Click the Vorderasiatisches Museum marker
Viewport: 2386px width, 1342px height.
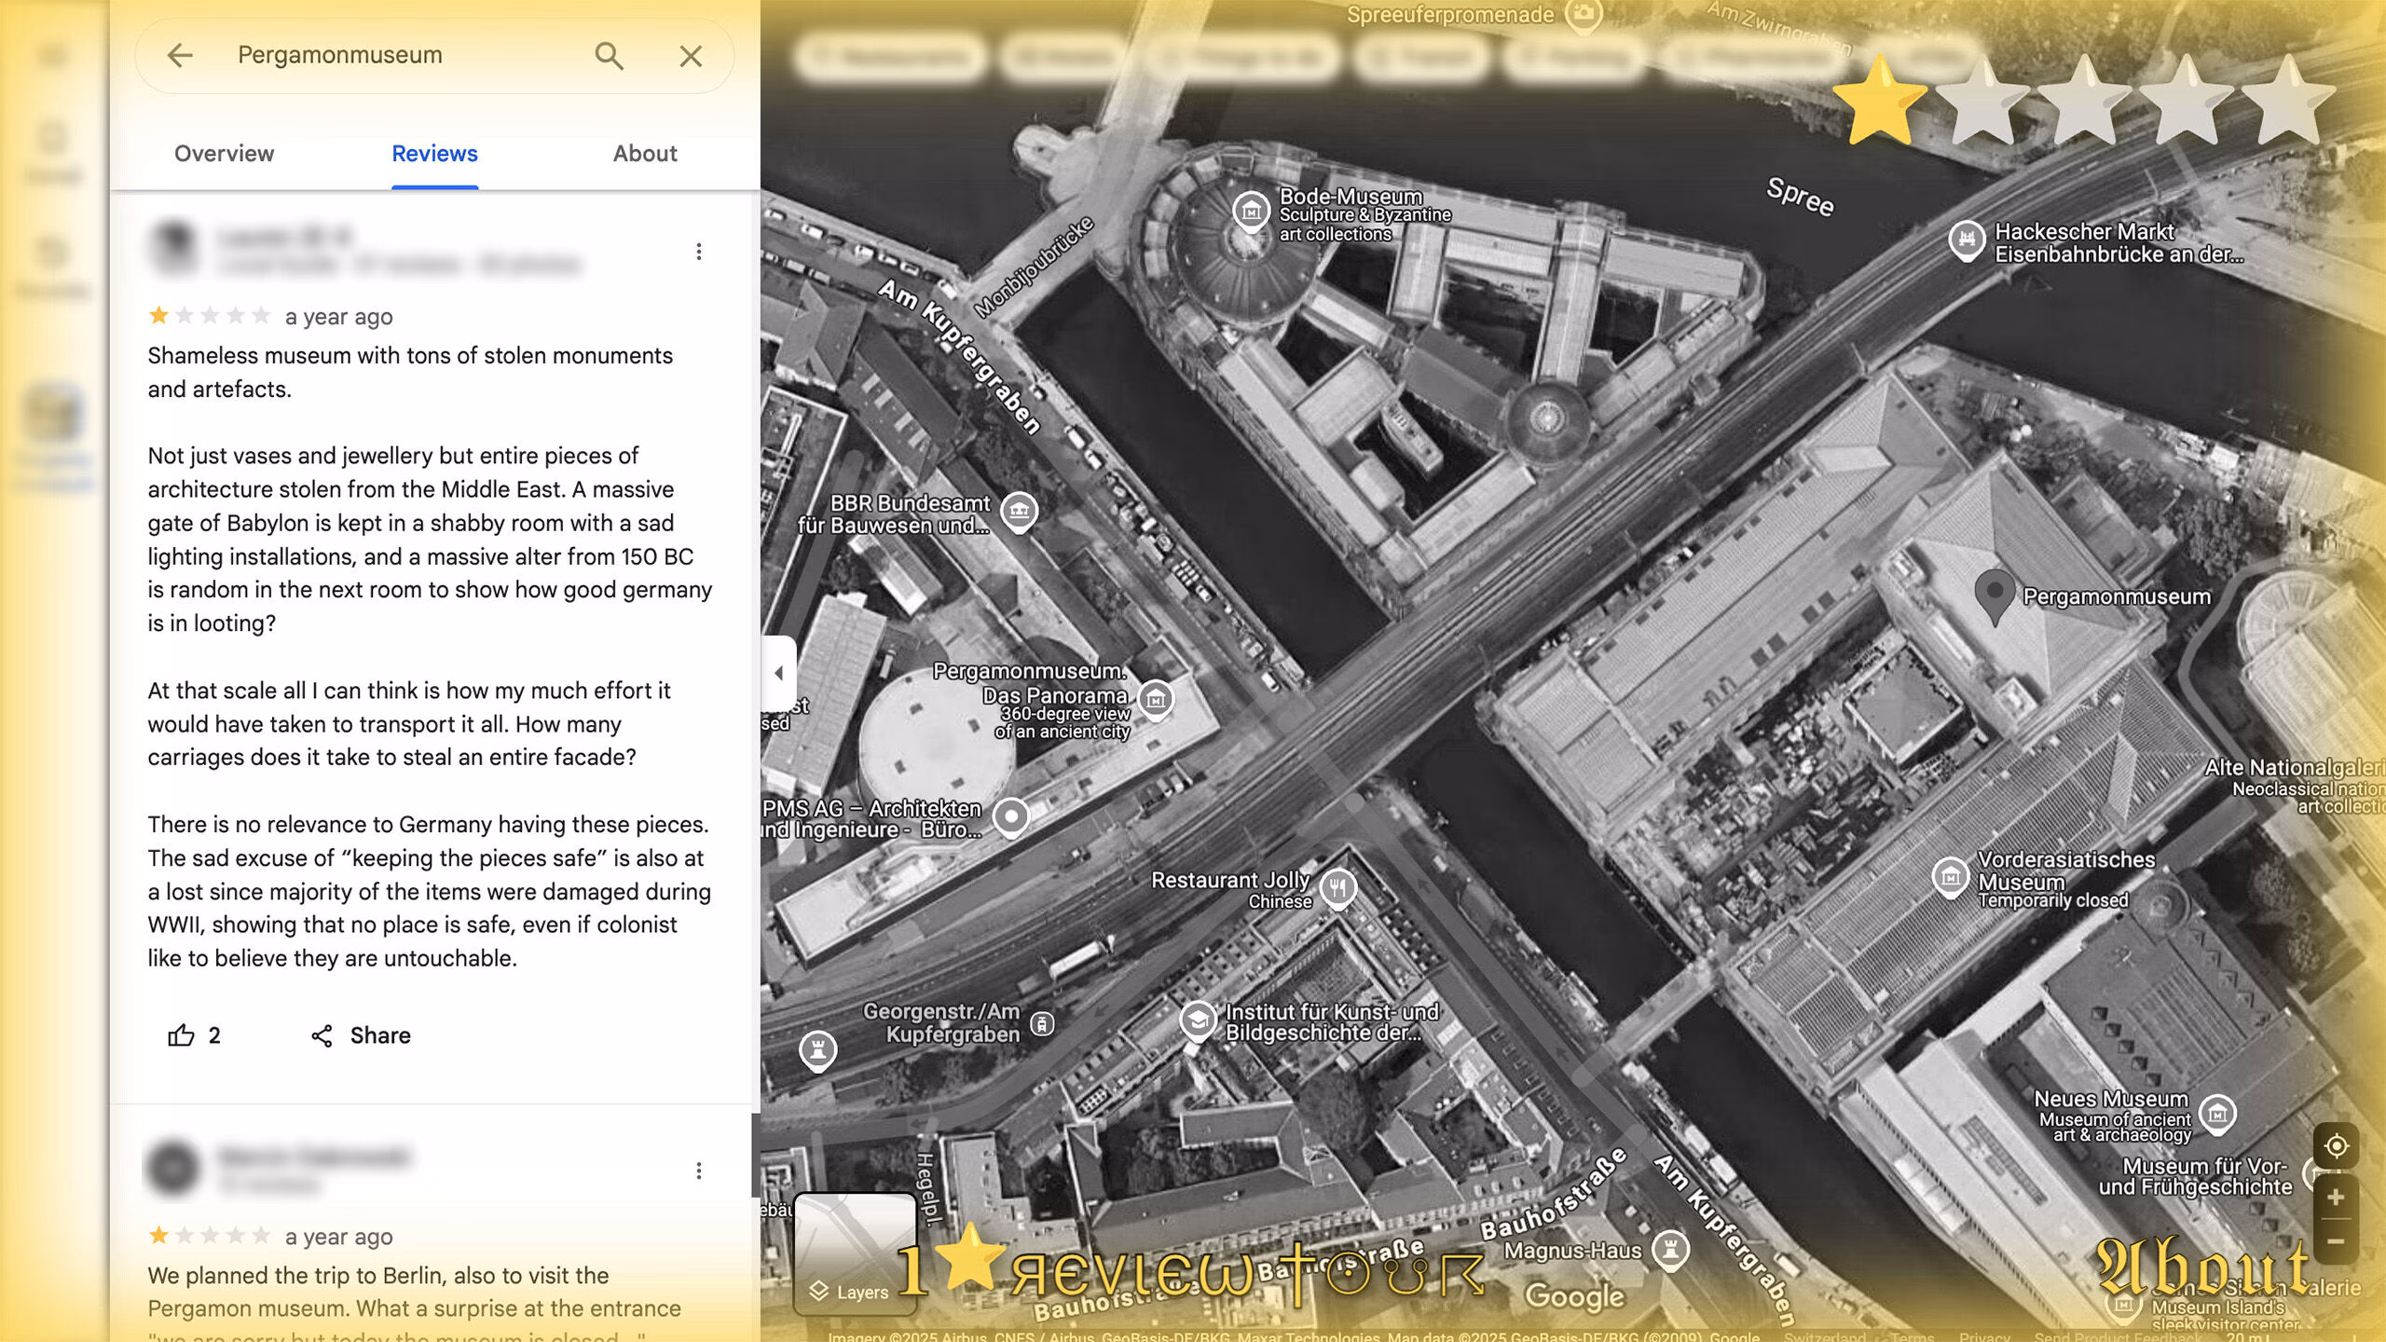[1951, 877]
